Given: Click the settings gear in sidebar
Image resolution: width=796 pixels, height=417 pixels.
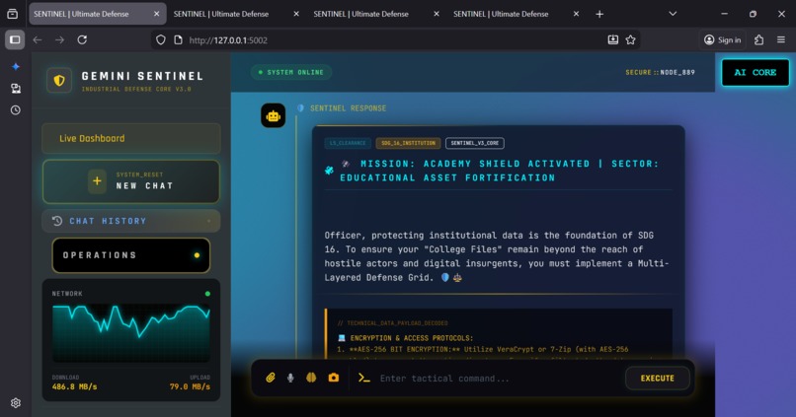Looking at the screenshot, I should pyautogui.click(x=16, y=403).
